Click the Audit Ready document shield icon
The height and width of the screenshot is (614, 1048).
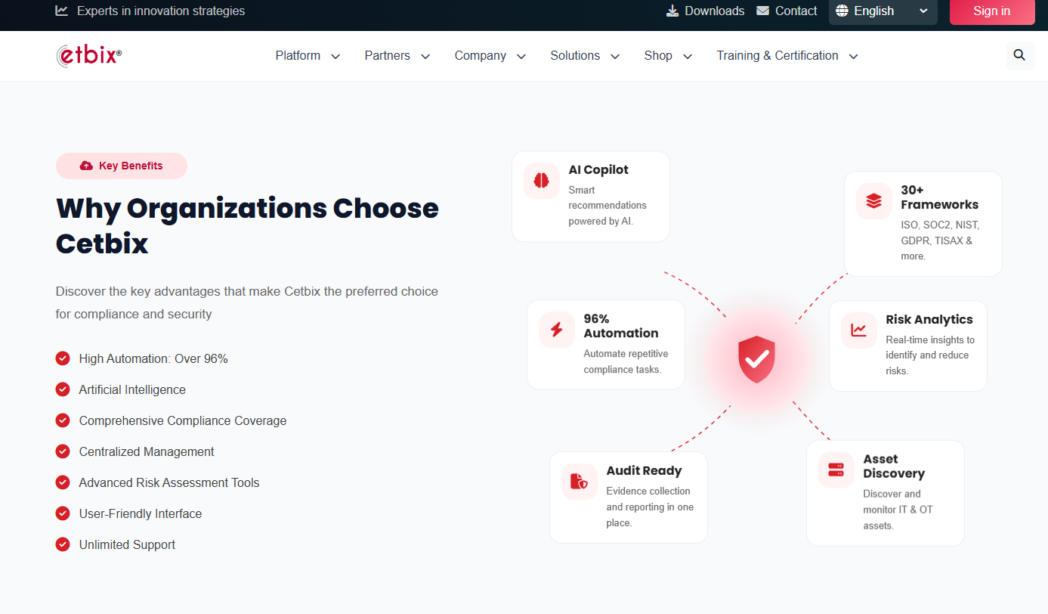point(579,481)
